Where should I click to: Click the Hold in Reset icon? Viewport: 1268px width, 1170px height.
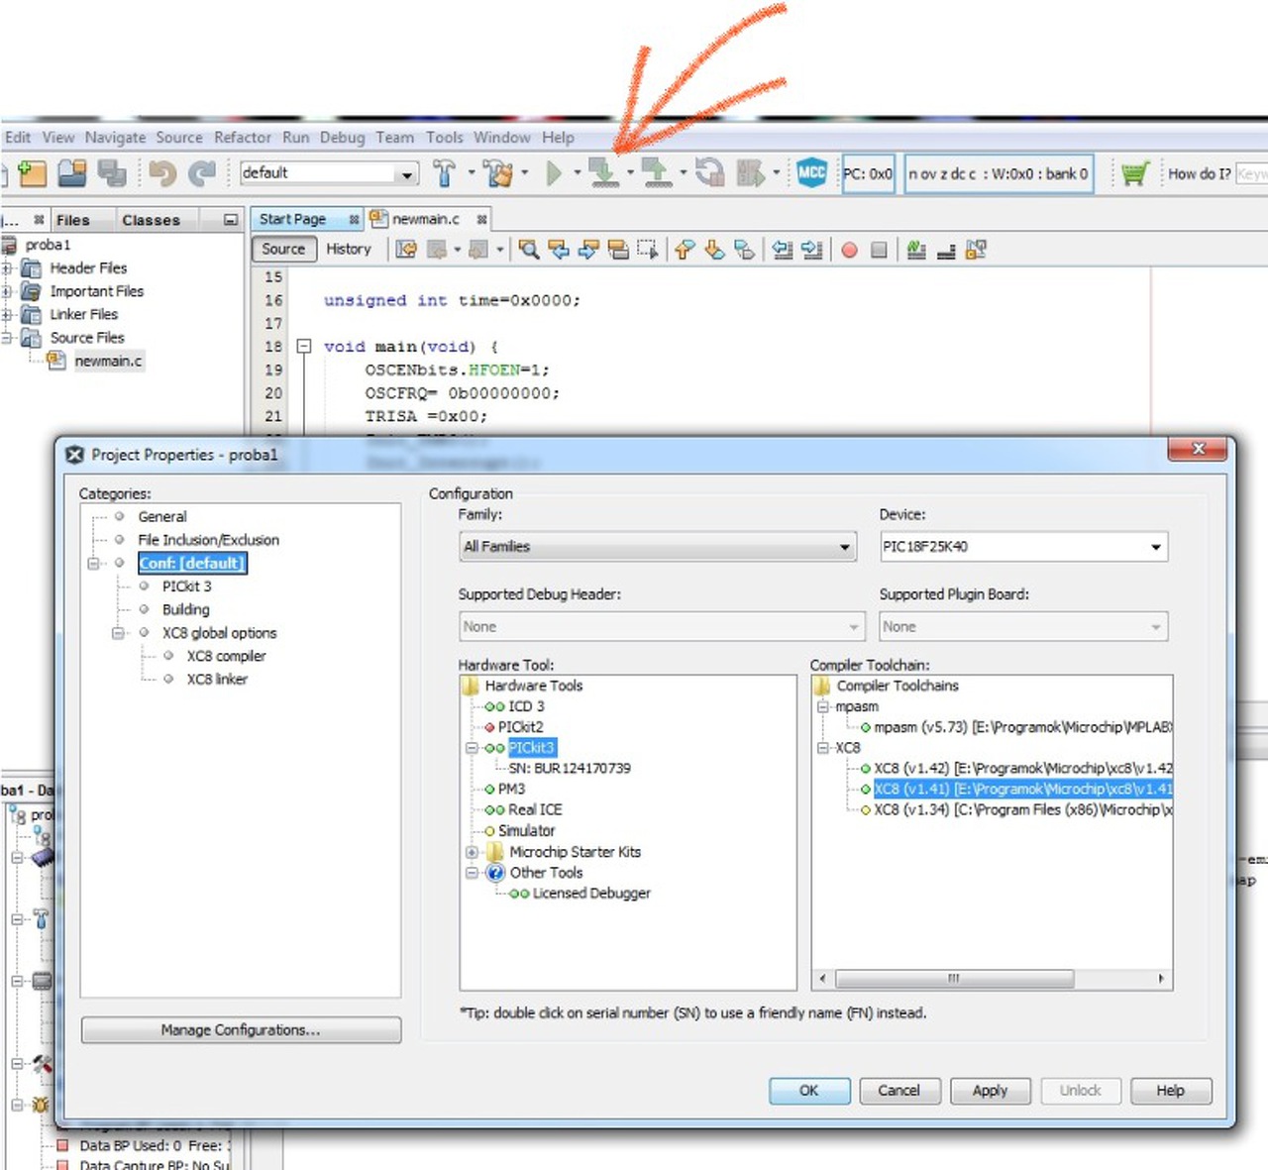[x=709, y=173]
